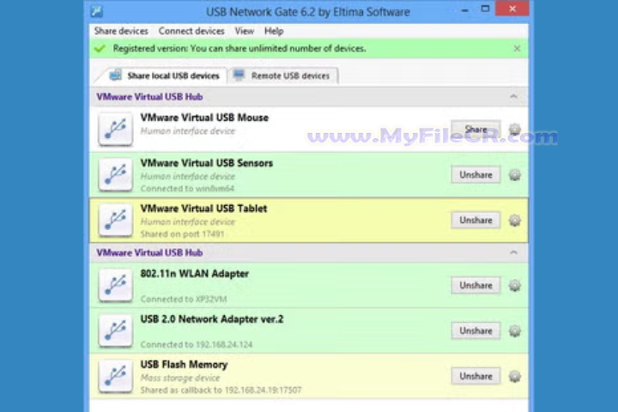Image resolution: width=618 pixels, height=412 pixels.
Task: Open settings gear for 802.11n WLAN Adapter
Action: coord(514,286)
